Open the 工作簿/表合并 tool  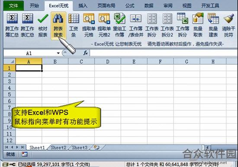(136, 25)
